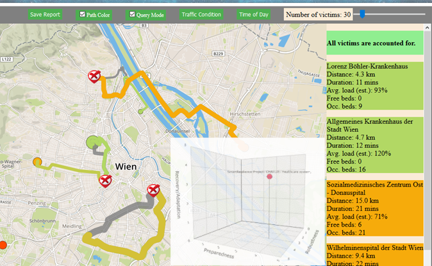The height and width of the screenshot is (266, 432).
Task: Click 'Avg. load (est.): 120%' text
Action: [x=359, y=153]
